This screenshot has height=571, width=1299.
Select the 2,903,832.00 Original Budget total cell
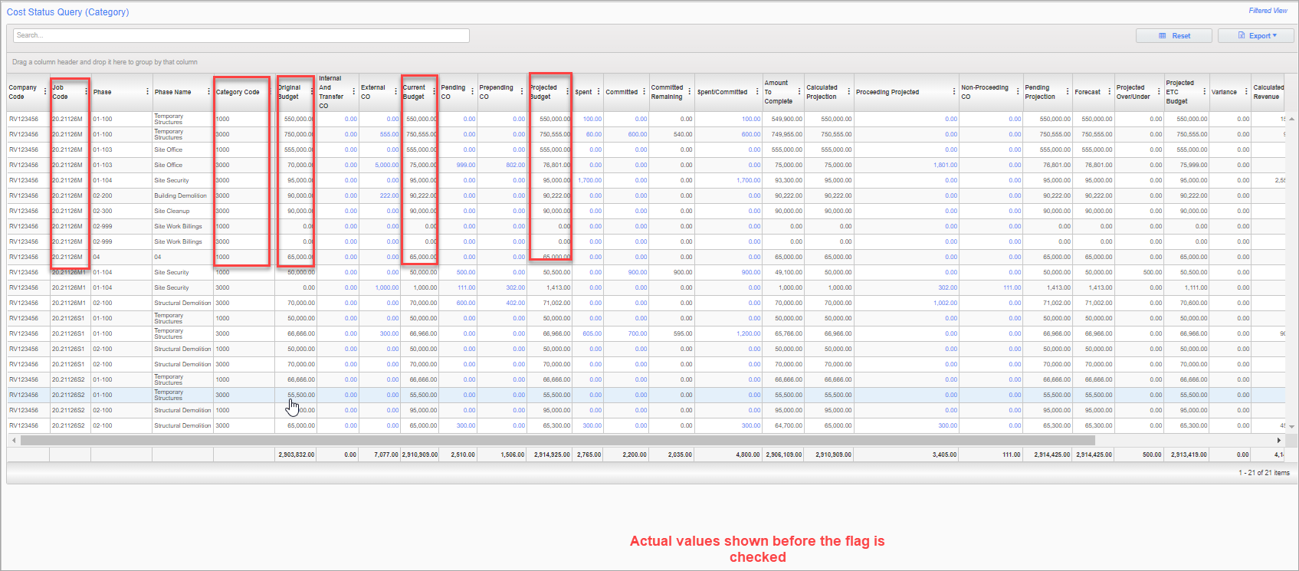(296, 455)
